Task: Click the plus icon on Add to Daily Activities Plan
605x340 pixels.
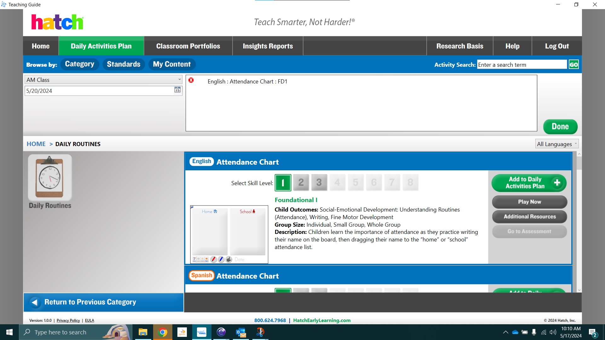Action: [557, 183]
